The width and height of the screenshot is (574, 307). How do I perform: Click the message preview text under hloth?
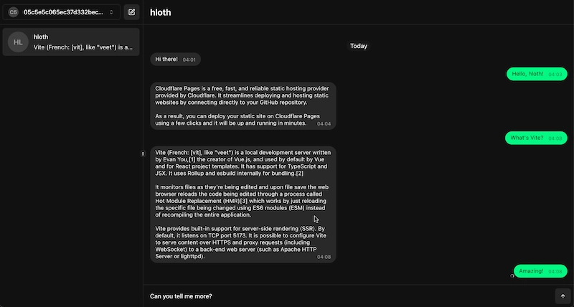click(83, 47)
